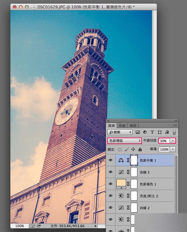The image size is (187, 232).
Task: Click the smart object filter icon
Action: coord(167,132)
